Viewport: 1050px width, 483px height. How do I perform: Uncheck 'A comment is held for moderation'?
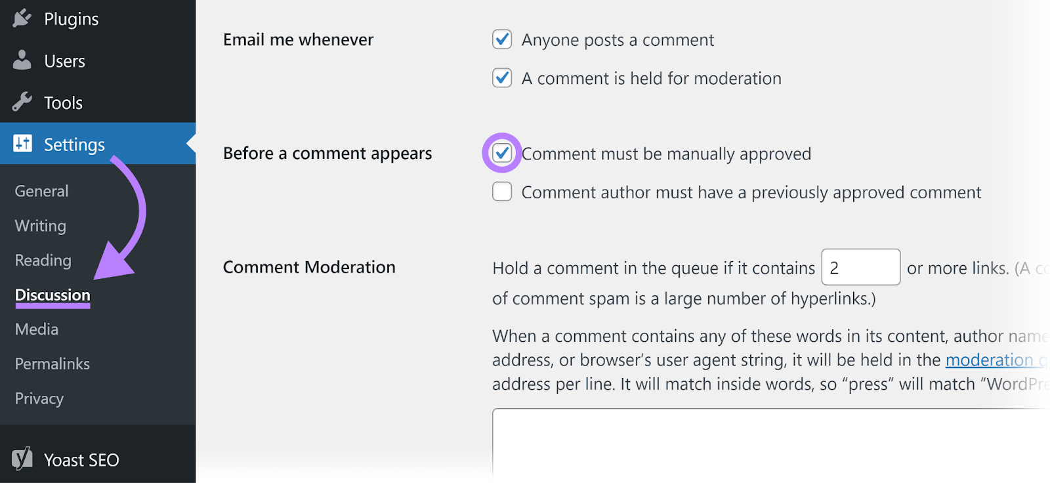501,77
